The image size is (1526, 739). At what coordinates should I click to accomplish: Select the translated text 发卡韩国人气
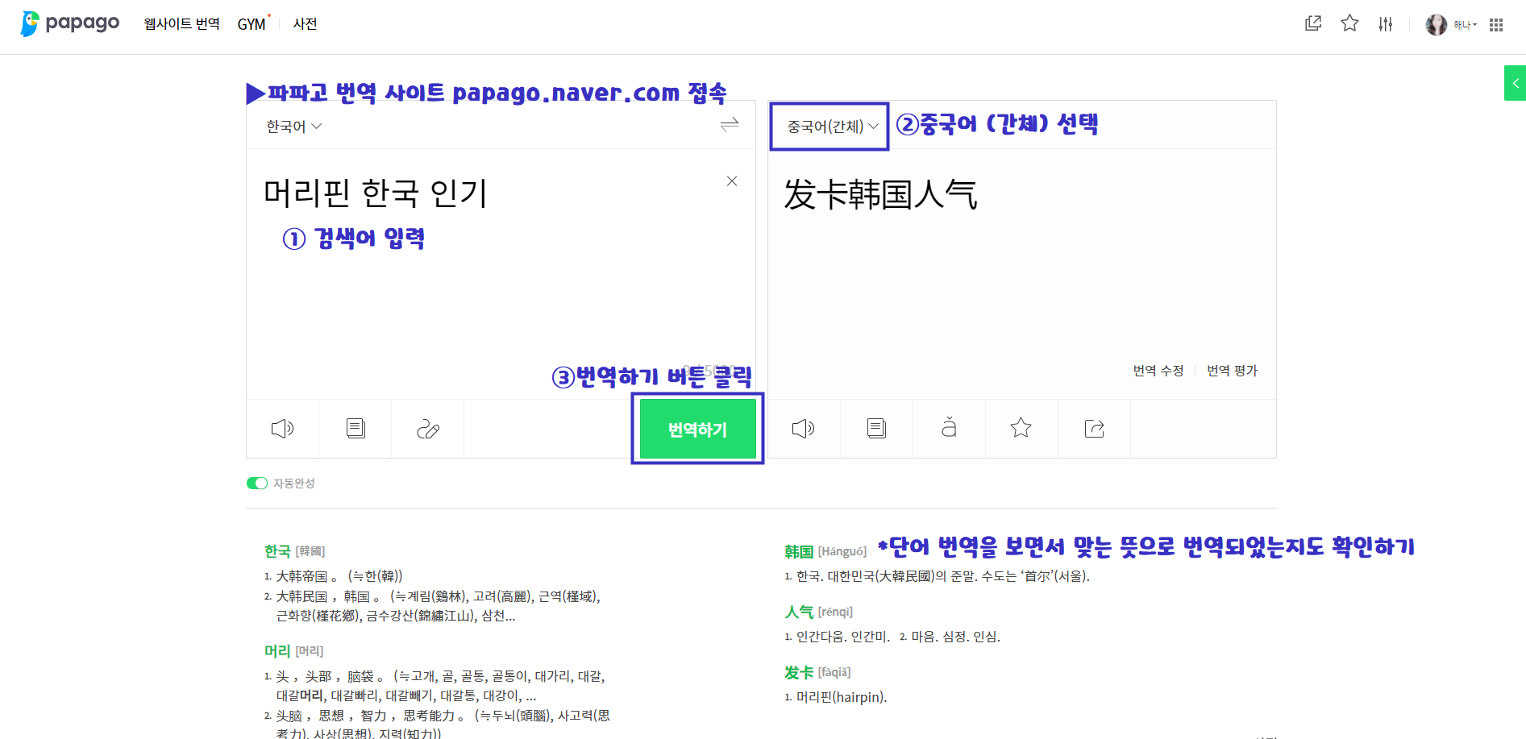880,195
